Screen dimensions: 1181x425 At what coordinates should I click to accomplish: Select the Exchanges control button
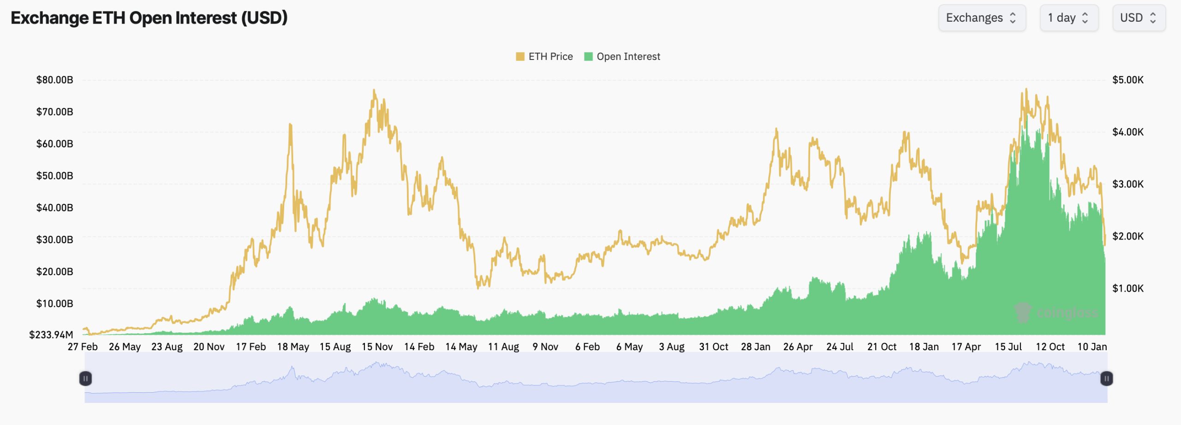[982, 18]
